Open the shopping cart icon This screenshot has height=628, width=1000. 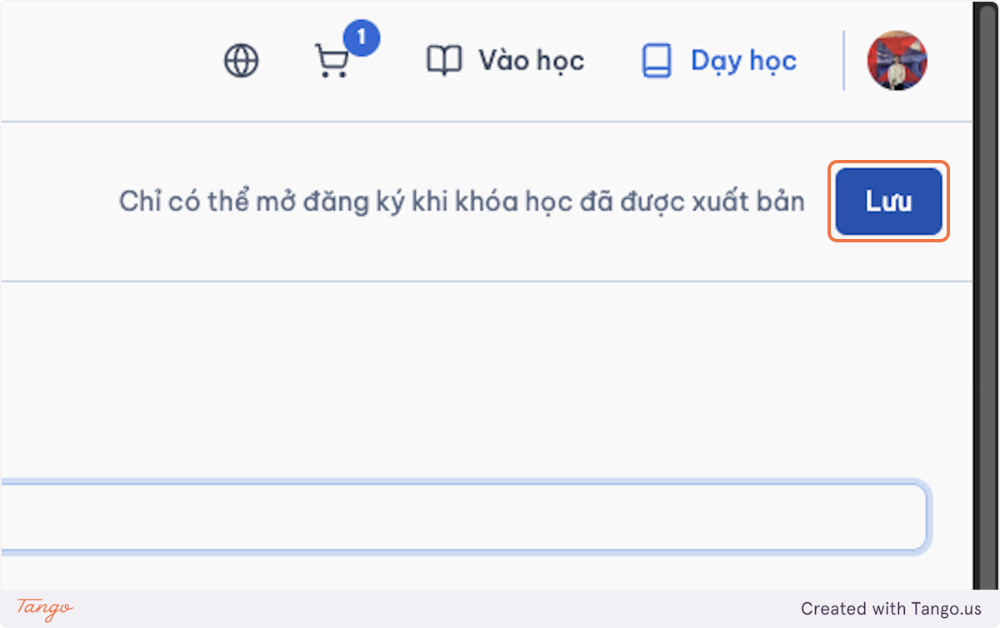(332, 62)
